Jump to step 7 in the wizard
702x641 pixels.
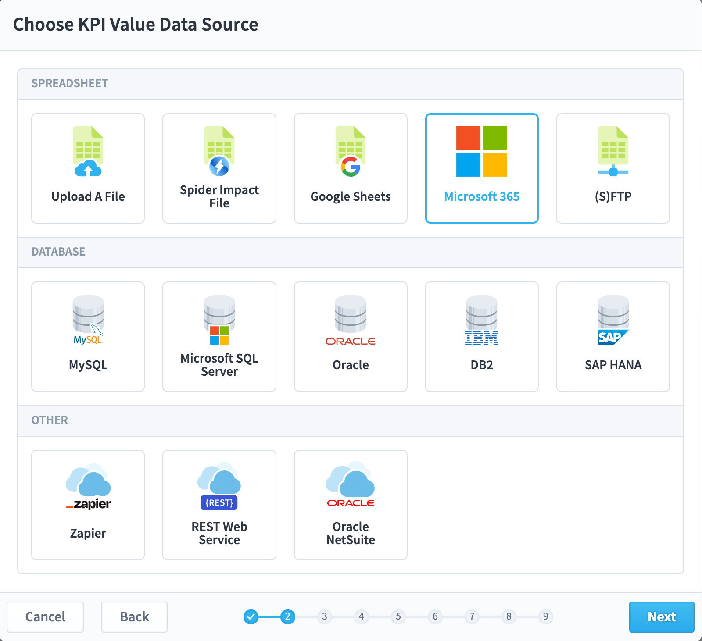(x=472, y=616)
